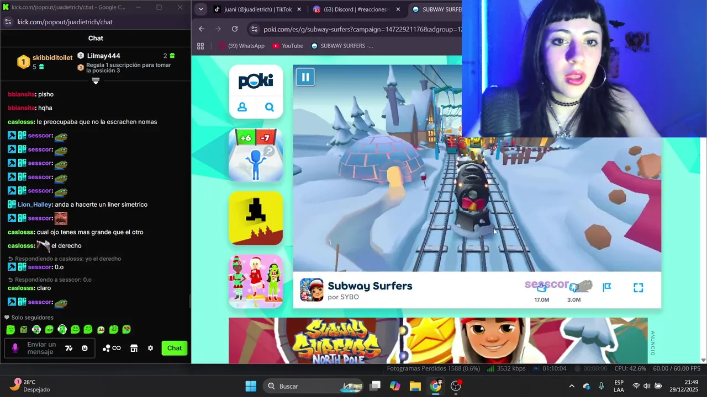Dislike the game with thumbs down
Screen dimensions: 707x397
pos(574,287)
